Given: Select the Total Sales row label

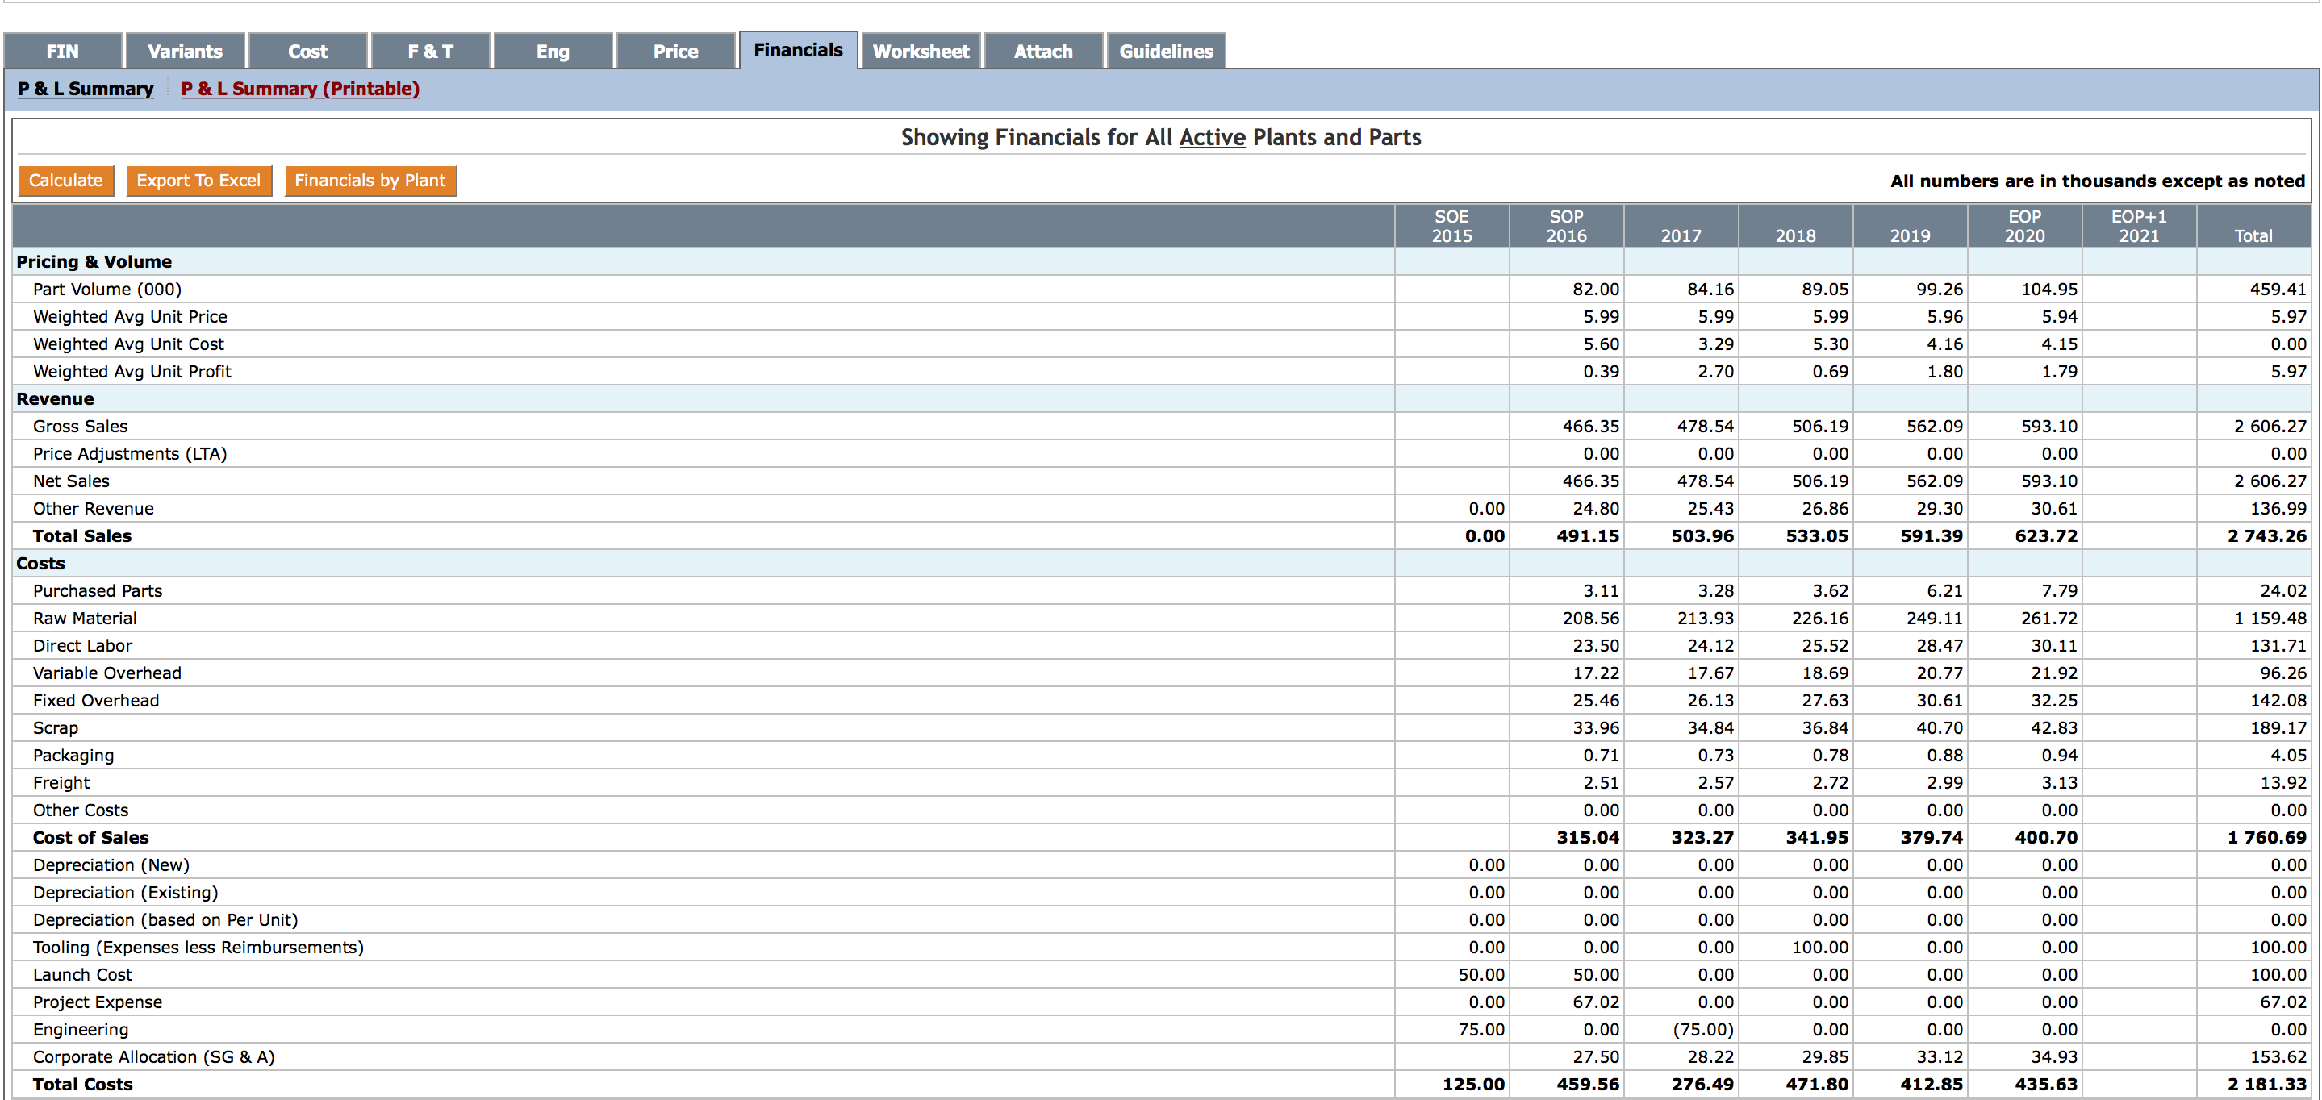Looking at the screenshot, I should [82, 536].
